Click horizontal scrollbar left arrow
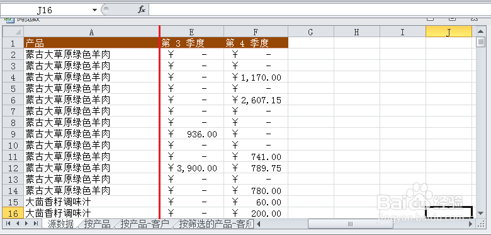Screen dimensions: 491x235 click(x=259, y=224)
